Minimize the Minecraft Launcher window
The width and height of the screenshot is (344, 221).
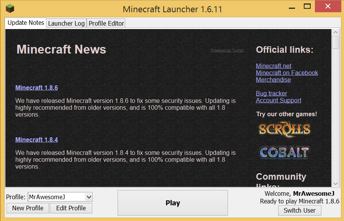click(292, 7)
